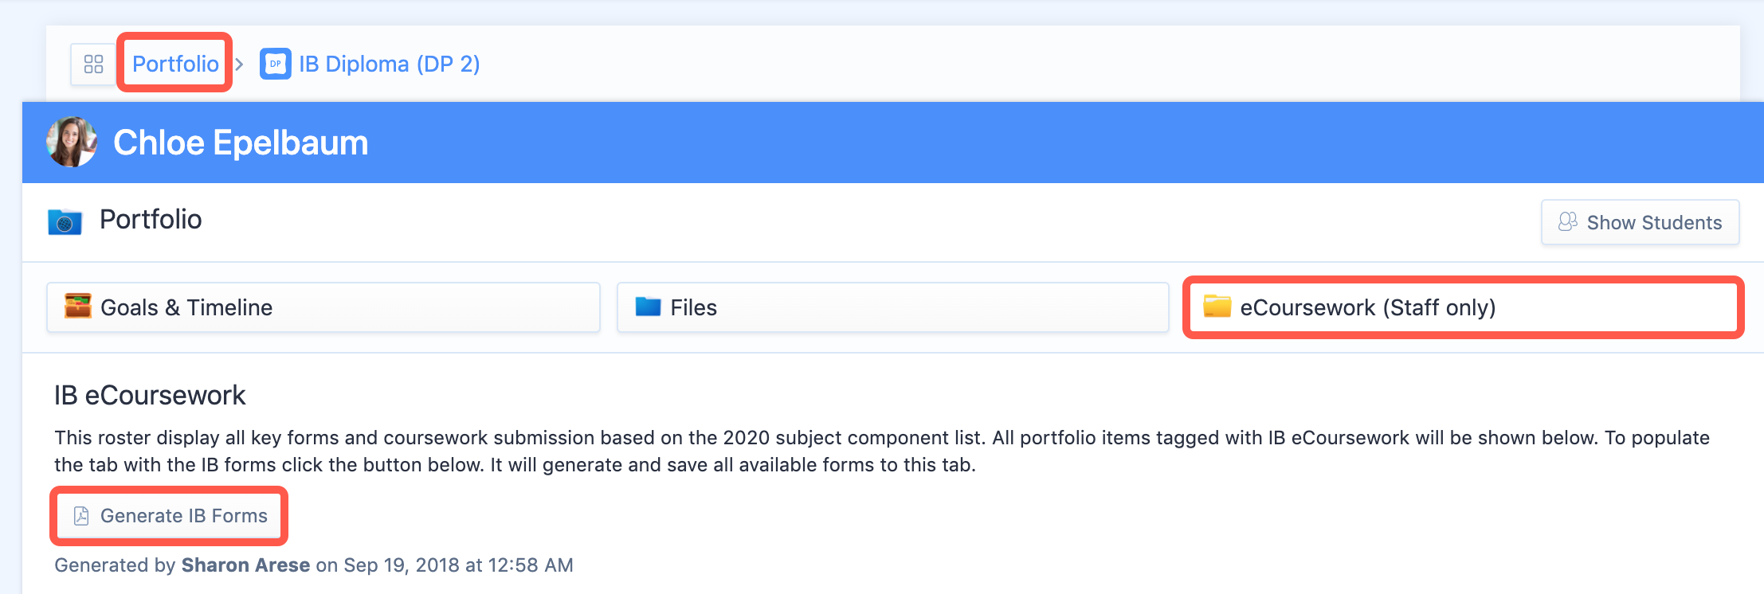This screenshot has height=594, width=1764.
Task: Click the treasure chest Goals icon
Action: point(78,306)
